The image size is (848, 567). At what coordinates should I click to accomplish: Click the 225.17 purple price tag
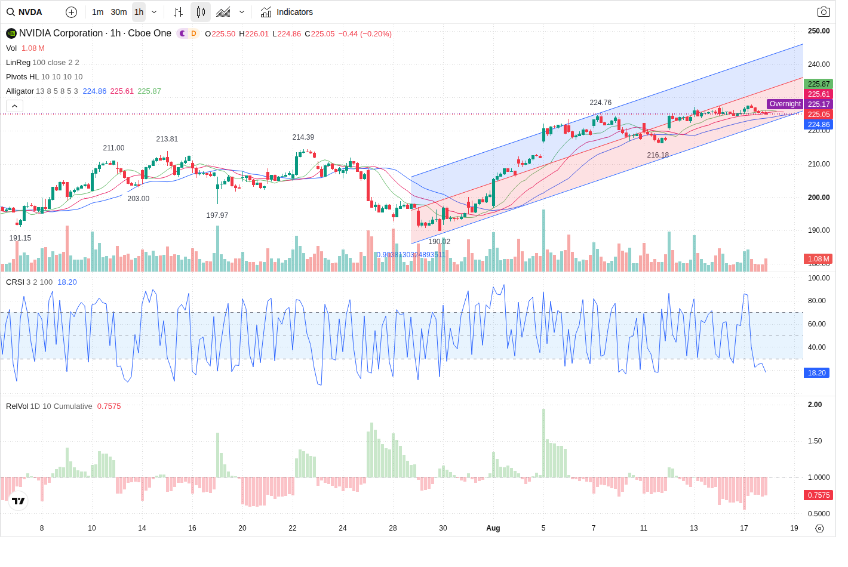[819, 104]
